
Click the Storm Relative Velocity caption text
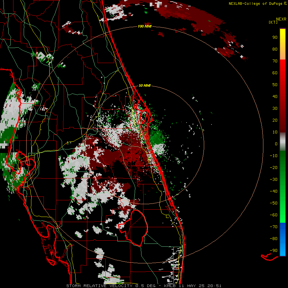[x=144, y=286]
